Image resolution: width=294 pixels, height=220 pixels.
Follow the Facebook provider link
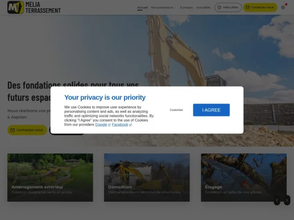click(x=120, y=125)
